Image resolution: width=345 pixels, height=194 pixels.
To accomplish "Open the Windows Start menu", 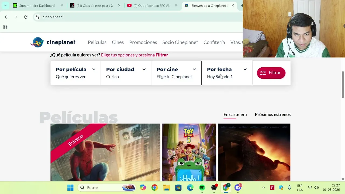I will point(70,188).
